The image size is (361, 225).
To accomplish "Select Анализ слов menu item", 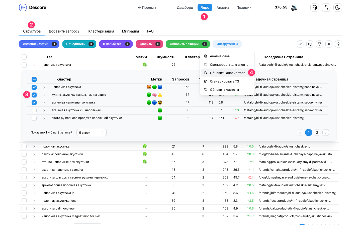I will pos(227,56).
